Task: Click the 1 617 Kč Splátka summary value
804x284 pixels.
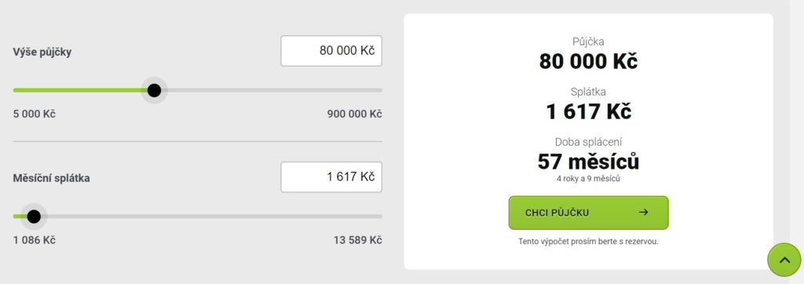Action: coord(588,111)
